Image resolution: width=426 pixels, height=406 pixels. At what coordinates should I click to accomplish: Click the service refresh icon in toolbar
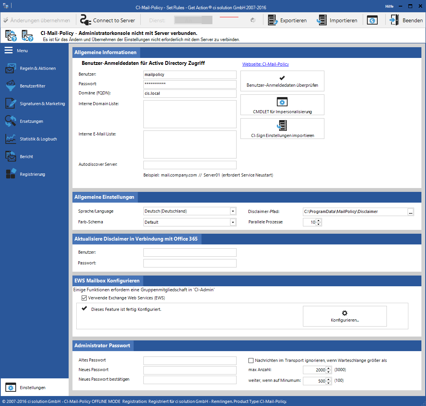tap(253, 20)
